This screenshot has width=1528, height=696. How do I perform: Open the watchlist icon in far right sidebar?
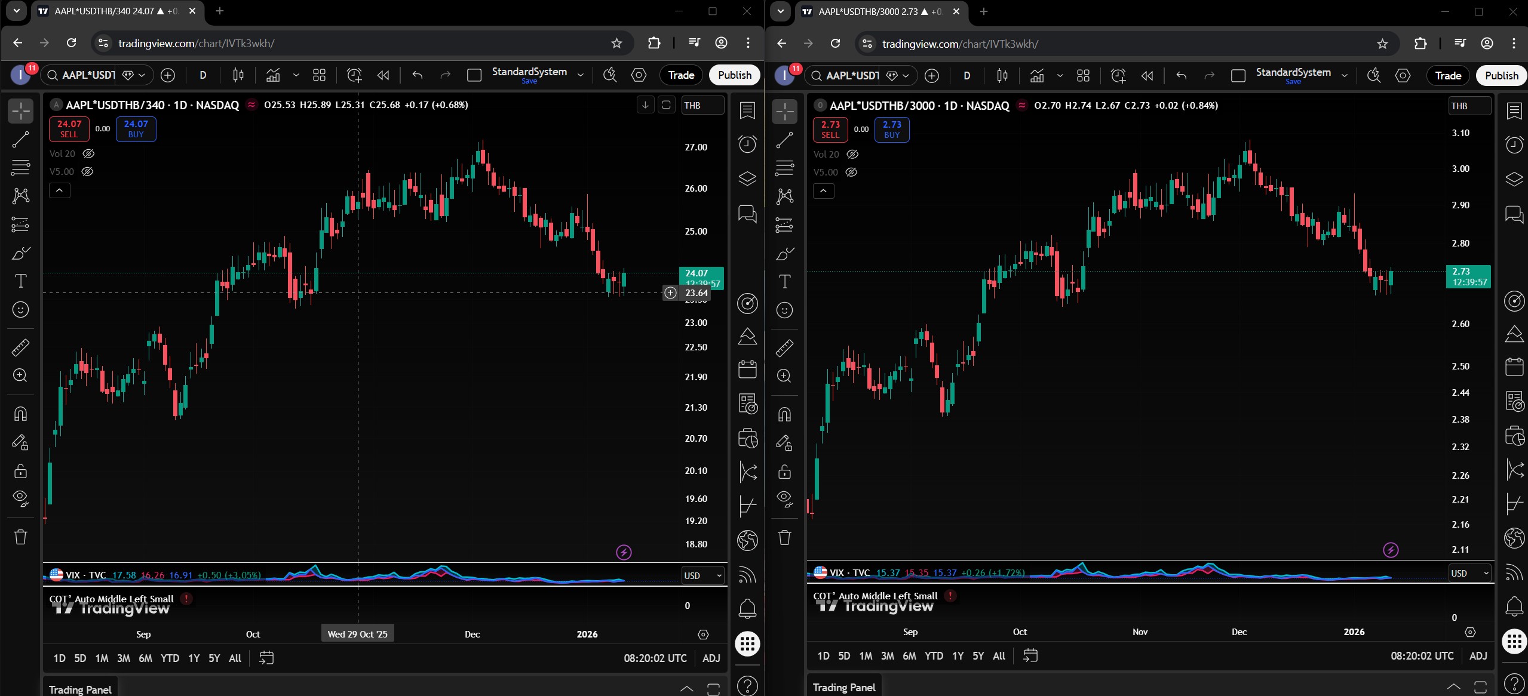(x=1514, y=111)
